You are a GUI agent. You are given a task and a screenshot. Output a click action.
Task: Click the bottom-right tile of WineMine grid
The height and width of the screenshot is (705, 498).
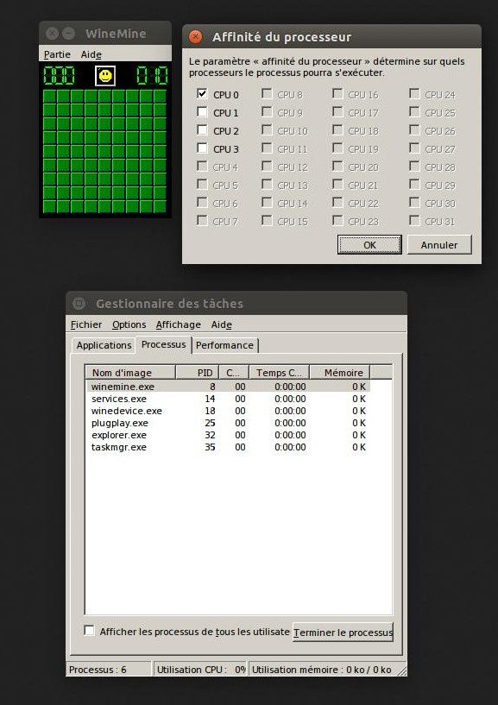(x=161, y=206)
